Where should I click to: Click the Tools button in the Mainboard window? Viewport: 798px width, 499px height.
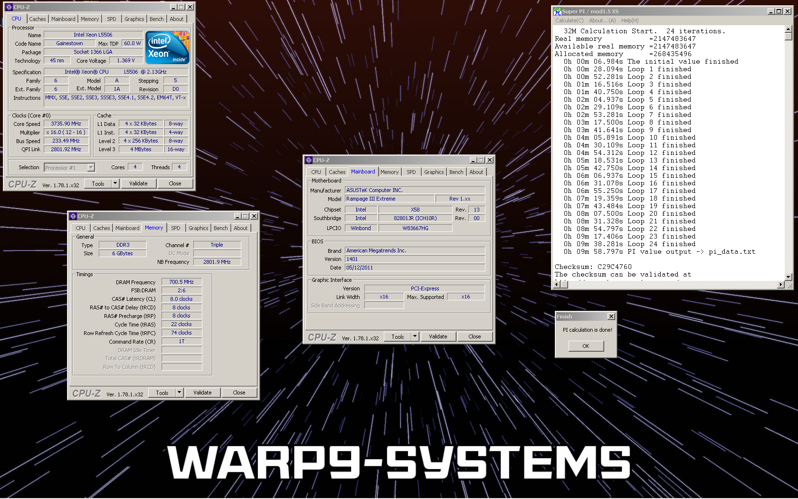(398, 336)
